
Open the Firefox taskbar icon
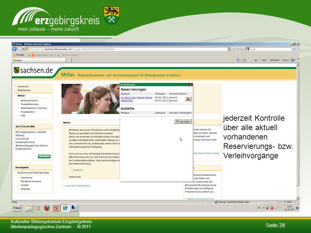tap(47, 208)
